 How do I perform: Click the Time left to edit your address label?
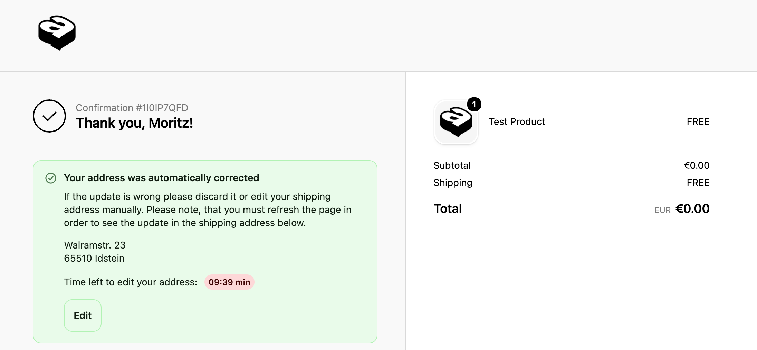point(131,282)
